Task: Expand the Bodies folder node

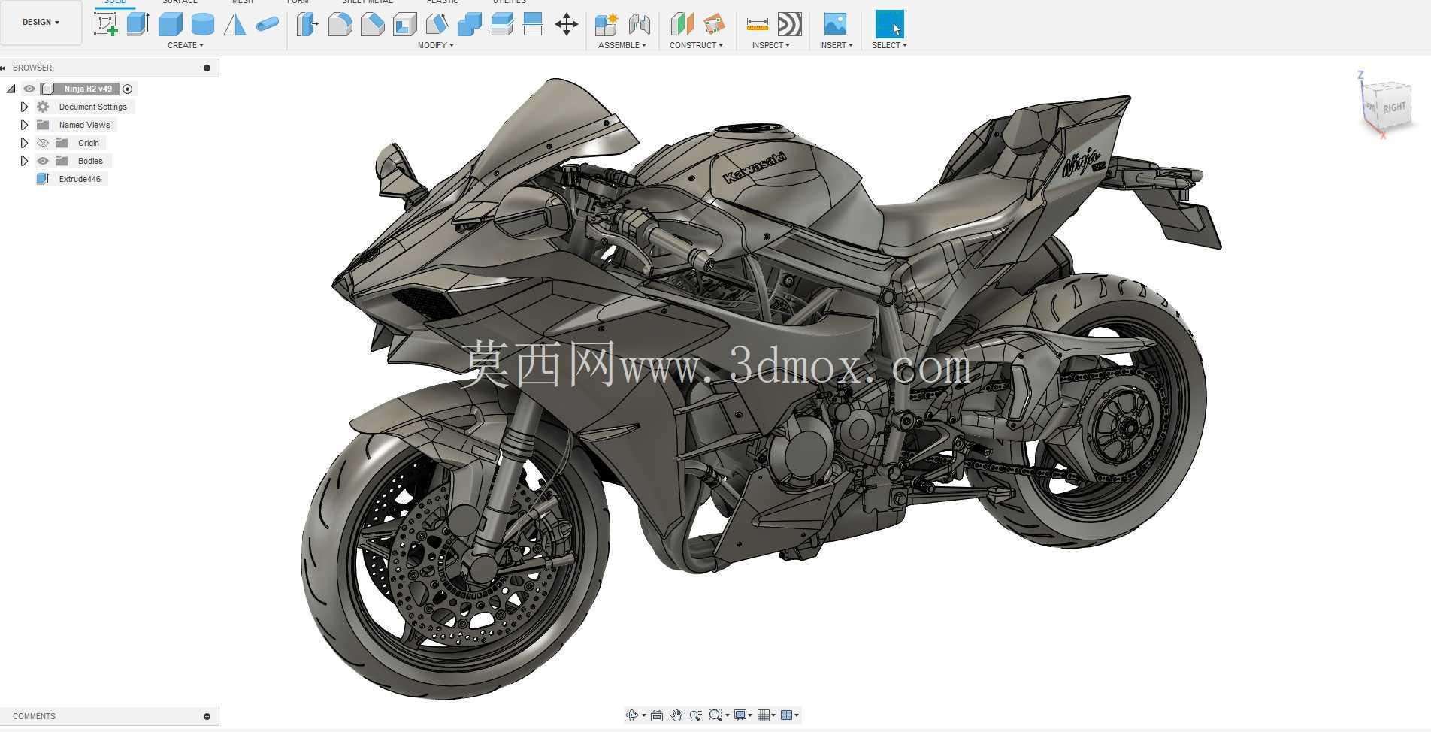Action: point(24,161)
